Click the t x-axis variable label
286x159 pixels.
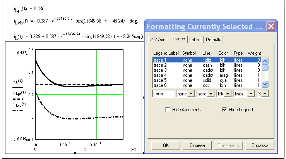pos(85,149)
